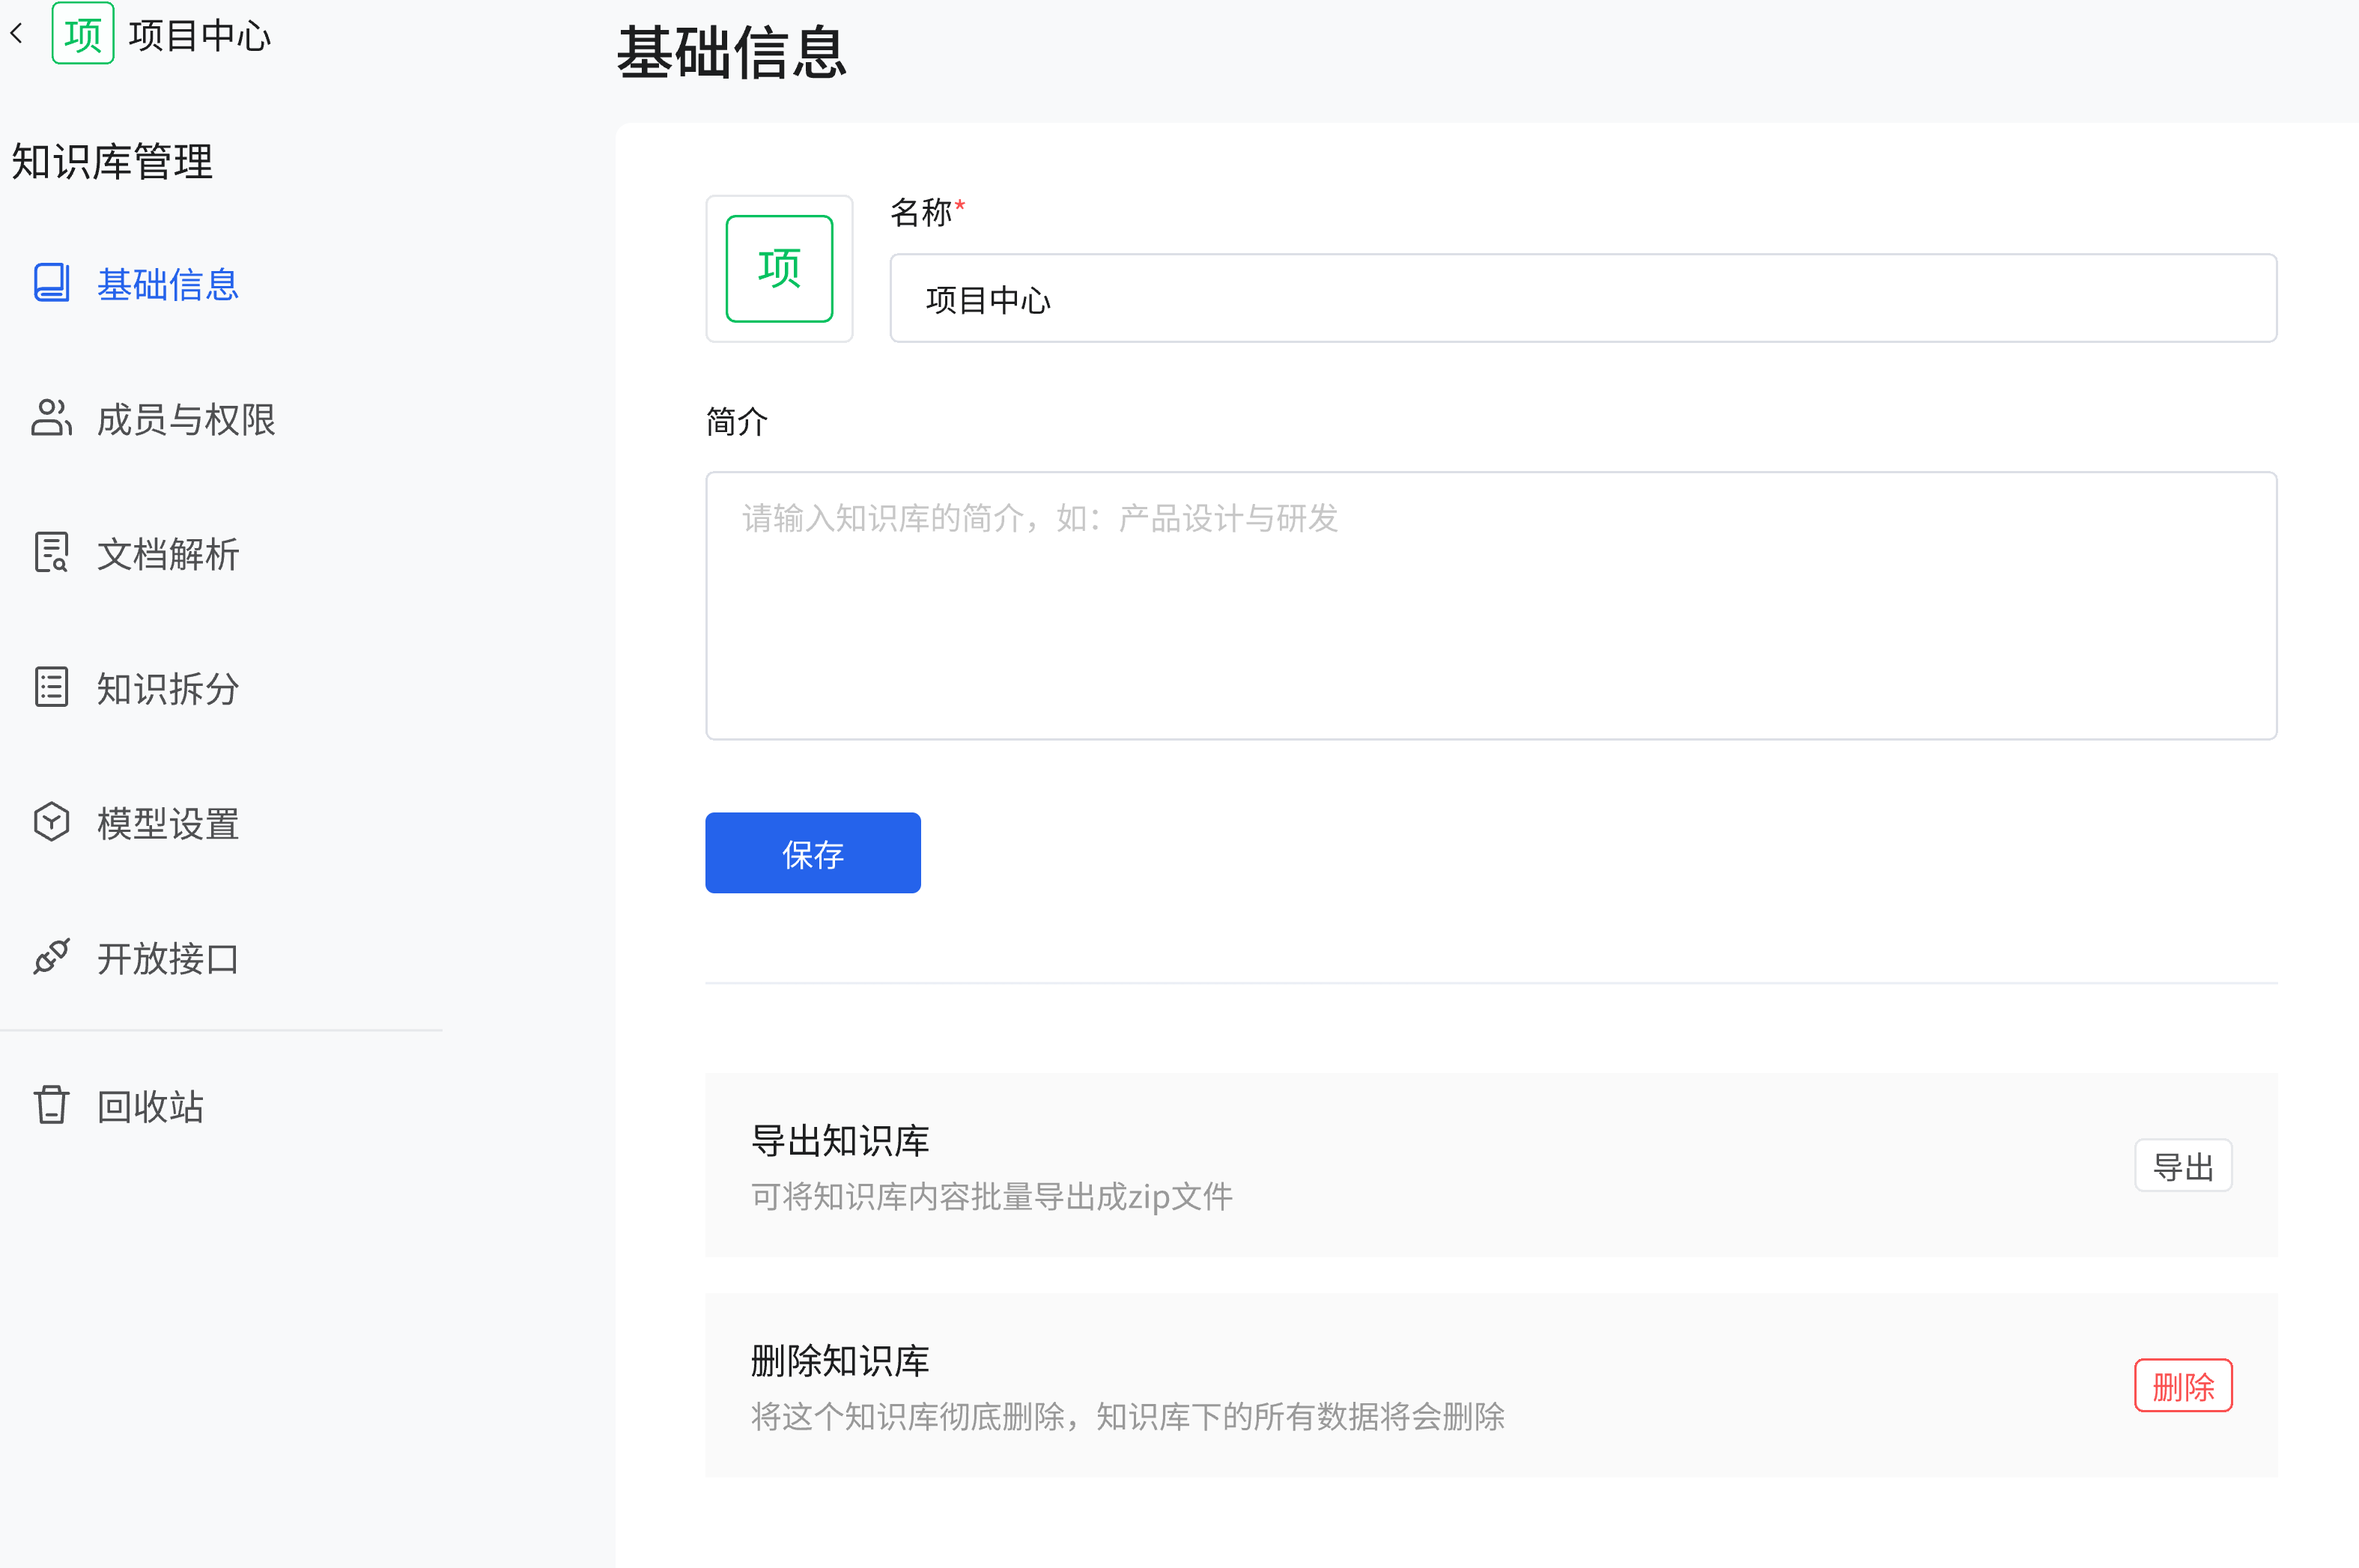The image size is (2359, 1568).
Task: Click the 文档解析 document search icon
Action: (51, 553)
